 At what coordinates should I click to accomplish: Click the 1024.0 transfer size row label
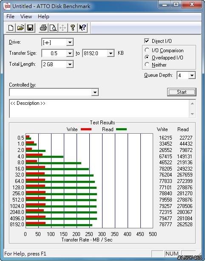[x=17, y=206]
